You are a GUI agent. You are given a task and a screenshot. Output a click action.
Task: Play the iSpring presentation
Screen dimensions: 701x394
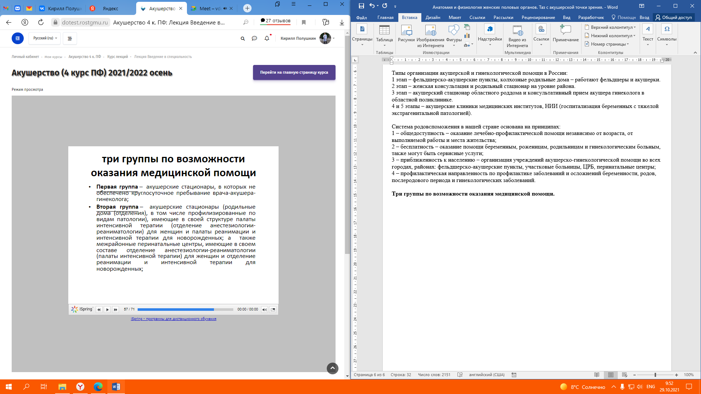(x=107, y=309)
